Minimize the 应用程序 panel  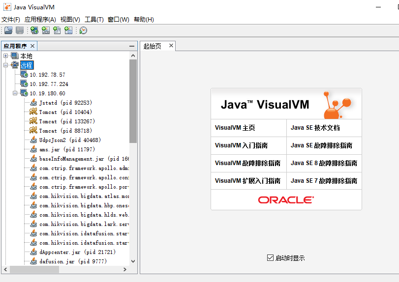point(132,46)
